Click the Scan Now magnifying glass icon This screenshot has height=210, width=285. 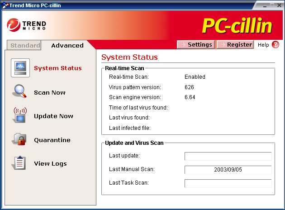(x=19, y=91)
